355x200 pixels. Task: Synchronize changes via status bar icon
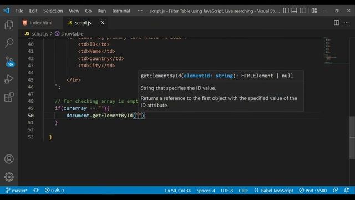(36, 191)
